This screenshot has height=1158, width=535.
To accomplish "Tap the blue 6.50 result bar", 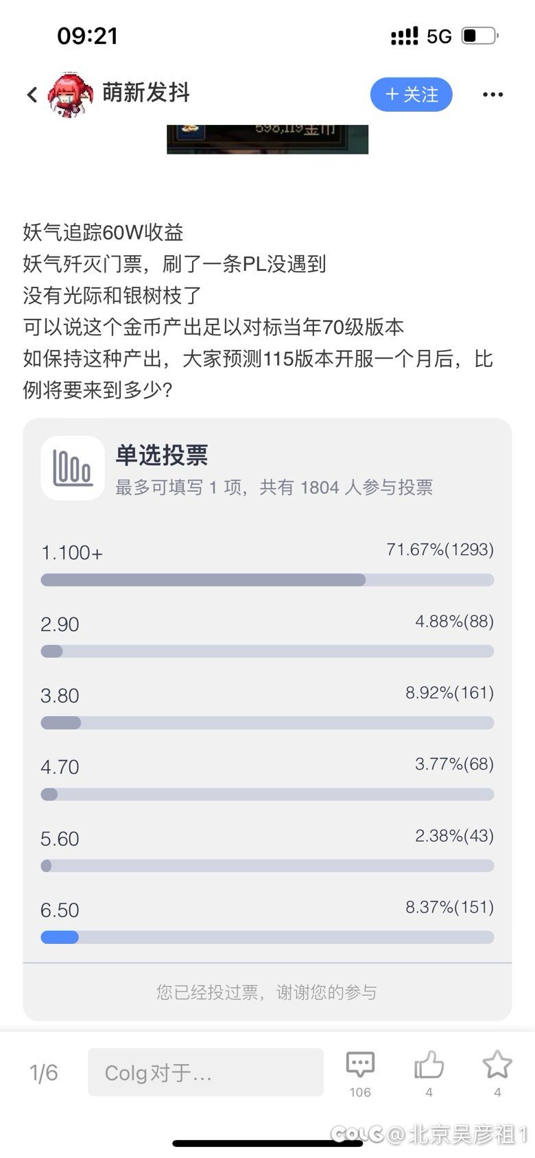I will [60, 937].
